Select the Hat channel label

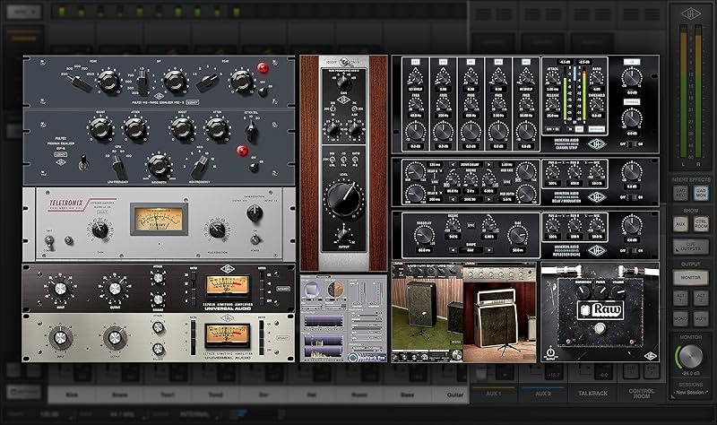coord(311,395)
